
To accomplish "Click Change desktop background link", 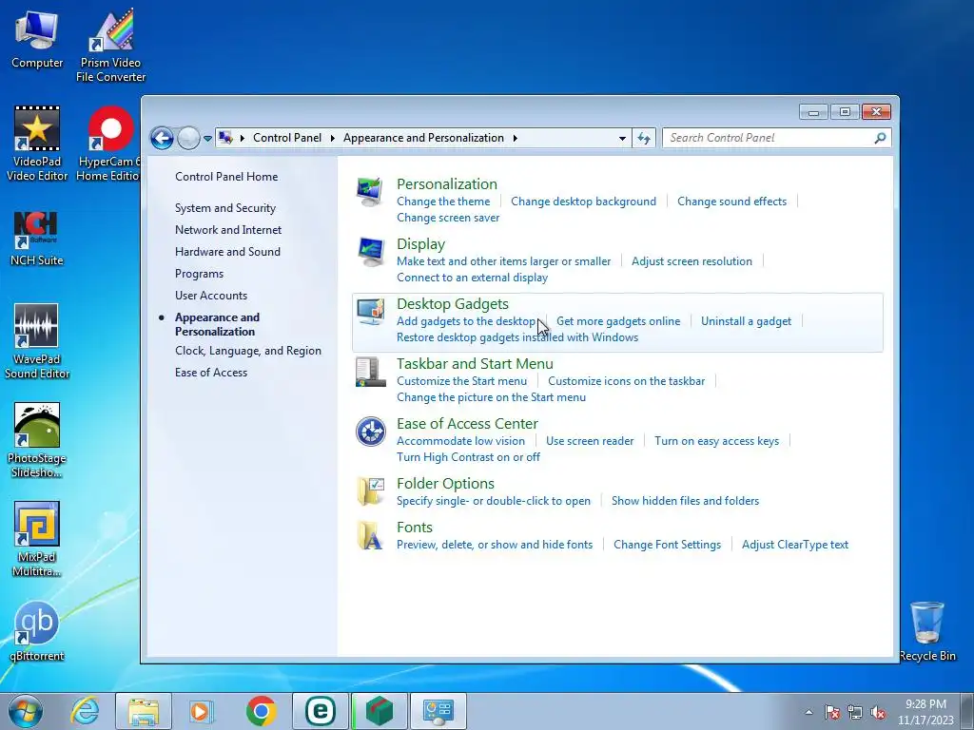I will point(583,202).
